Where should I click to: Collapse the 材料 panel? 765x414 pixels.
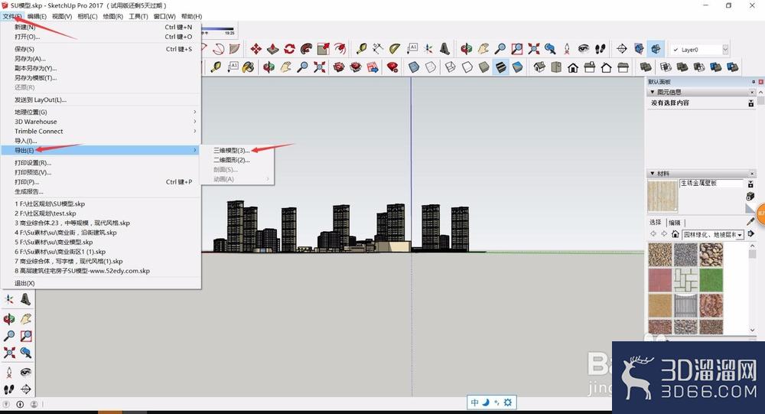tap(653, 173)
